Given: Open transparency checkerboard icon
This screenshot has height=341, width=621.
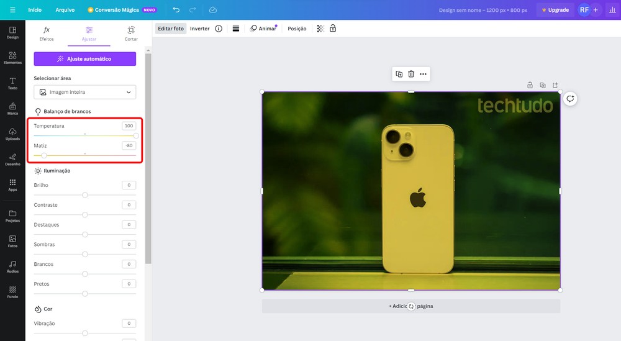Looking at the screenshot, I should [x=320, y=29].
